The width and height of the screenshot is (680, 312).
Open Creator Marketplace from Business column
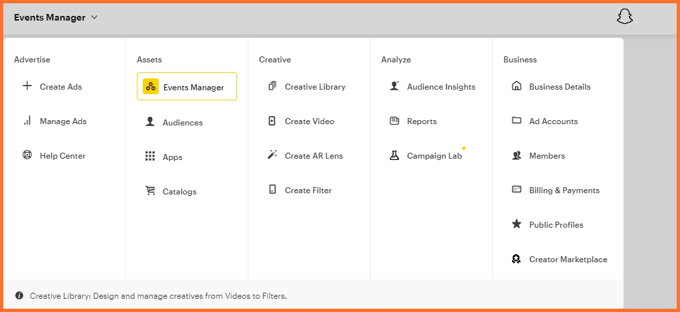[x=568, y=260]
